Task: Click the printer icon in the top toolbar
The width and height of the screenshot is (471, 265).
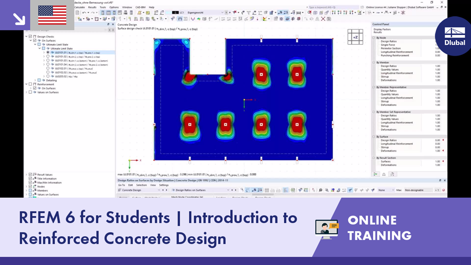Action: coord(125,13)
